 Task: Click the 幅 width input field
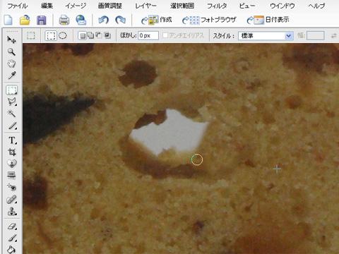[315, 36]
